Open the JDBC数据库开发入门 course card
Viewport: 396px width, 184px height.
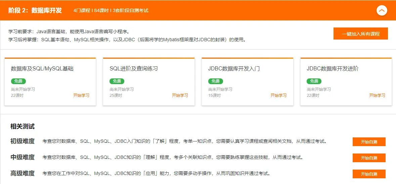247,82
